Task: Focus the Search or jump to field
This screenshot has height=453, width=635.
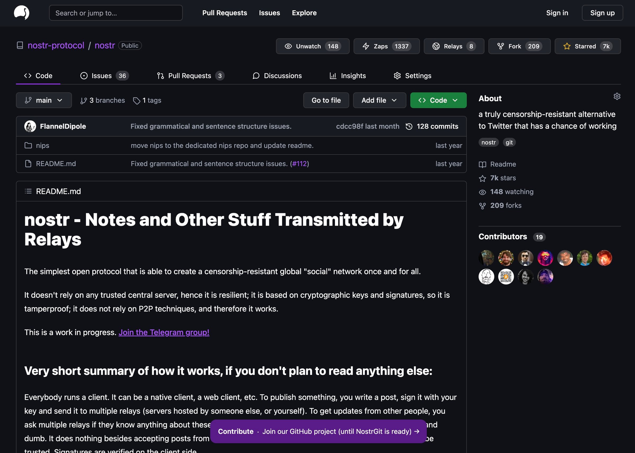Action: [116, 13]
